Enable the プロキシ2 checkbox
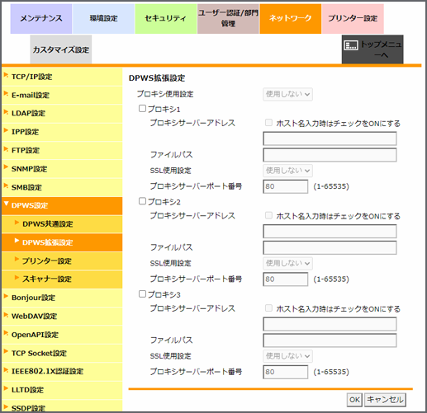The width and height of the screenshot is (427, 413). point(142,201)
